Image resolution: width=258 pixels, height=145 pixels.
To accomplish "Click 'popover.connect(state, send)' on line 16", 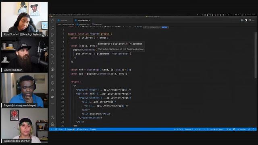I will 107,74.
